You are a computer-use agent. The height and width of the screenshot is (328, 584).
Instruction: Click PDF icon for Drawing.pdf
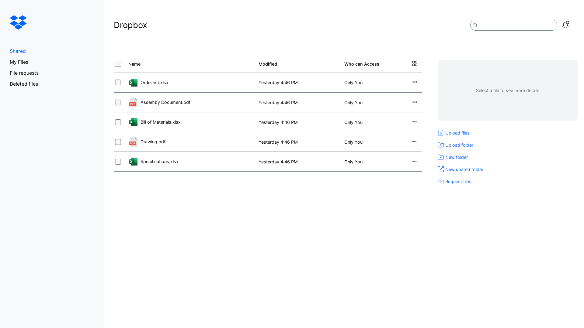click(x=133, y=142)
